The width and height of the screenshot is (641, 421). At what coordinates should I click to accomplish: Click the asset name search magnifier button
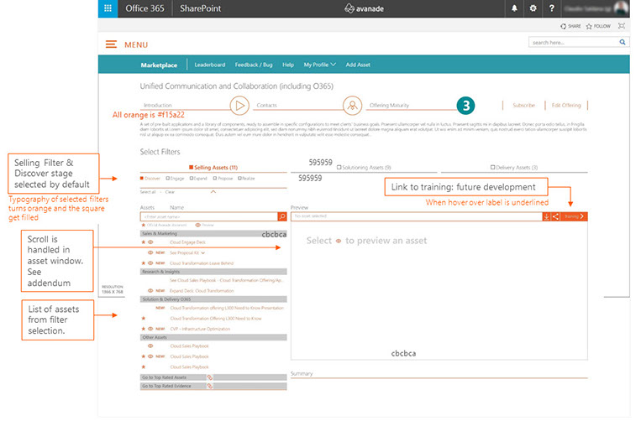[x=282, y=216]
